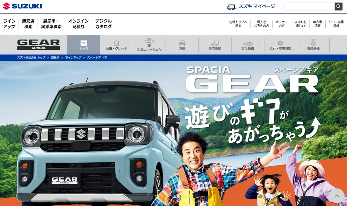Click breadcrumb スペーシア ギア
Screen dimensions: 347x206
(97, 57)
